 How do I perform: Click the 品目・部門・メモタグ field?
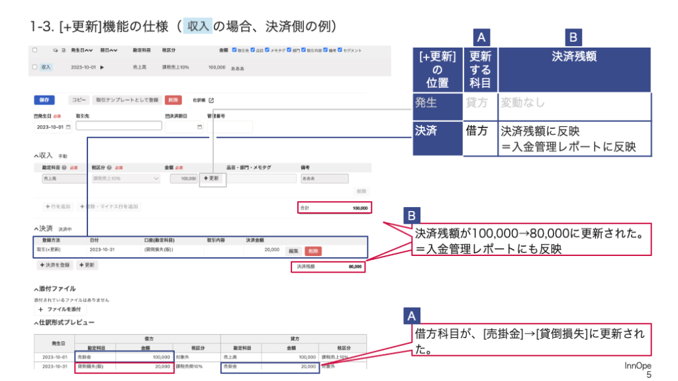262,179
